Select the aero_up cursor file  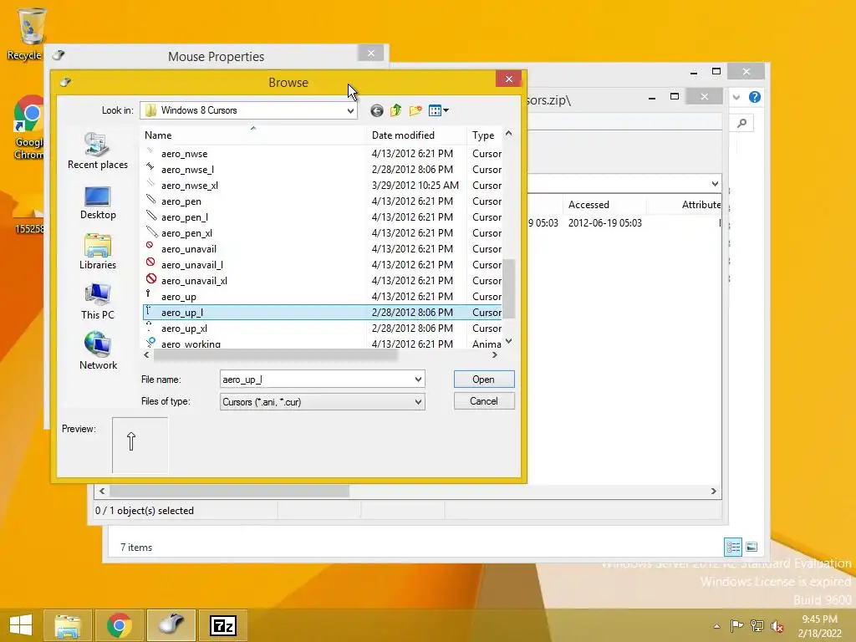322,297
